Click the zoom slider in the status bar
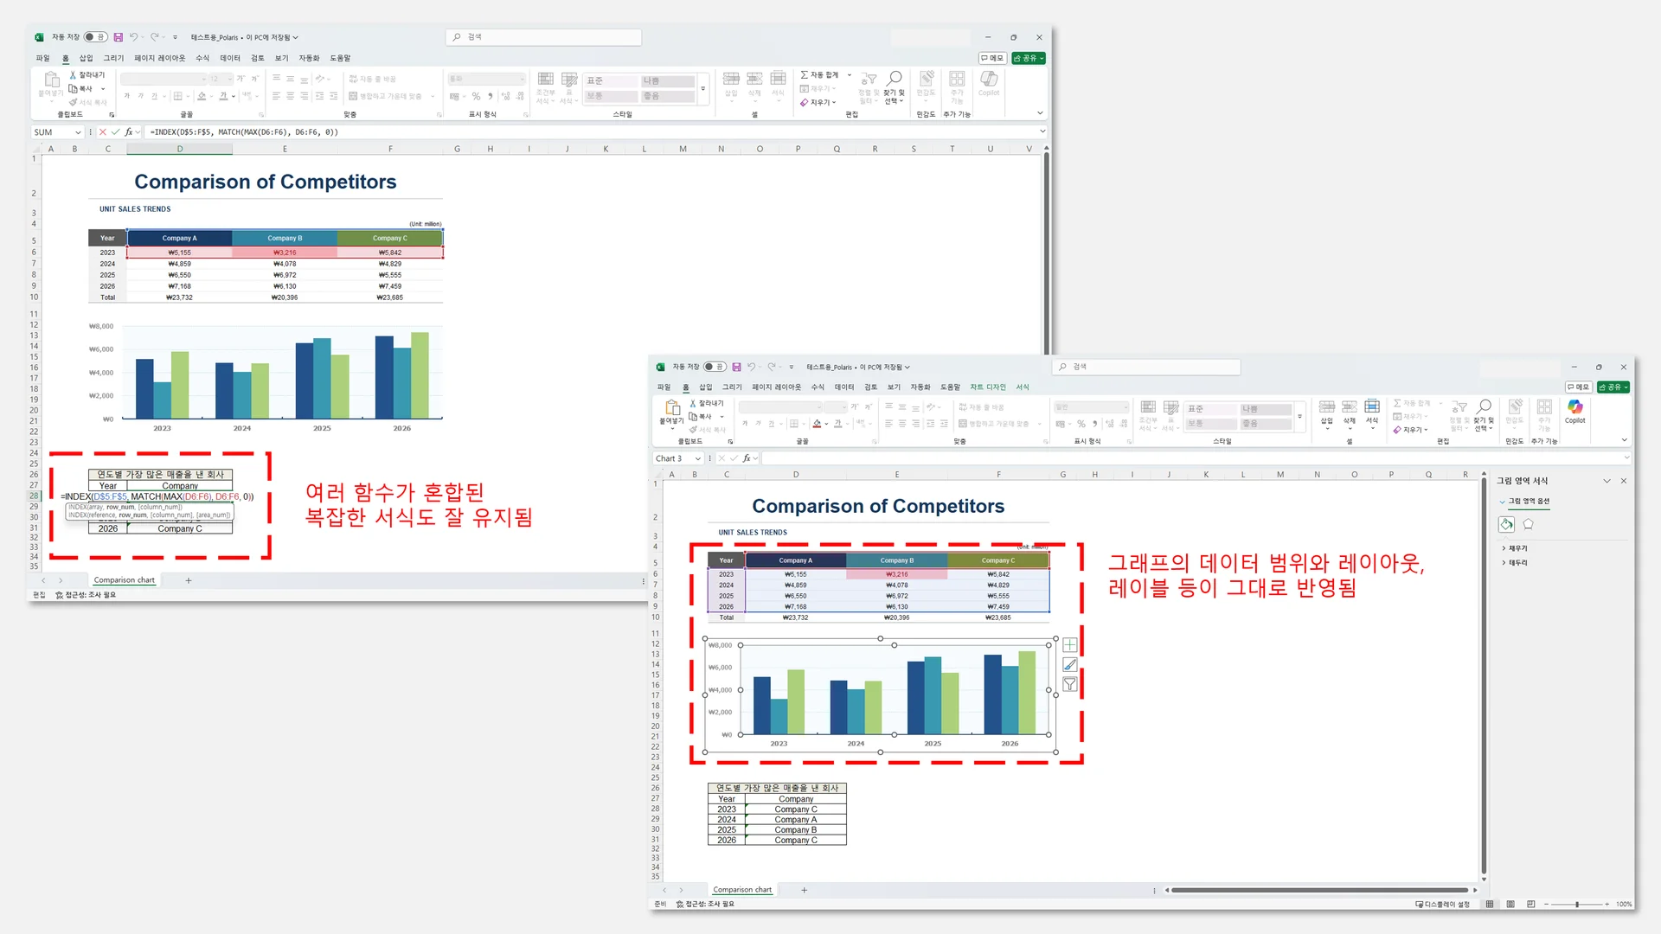Screen dimensions: 1661x934 (1577, 904)
